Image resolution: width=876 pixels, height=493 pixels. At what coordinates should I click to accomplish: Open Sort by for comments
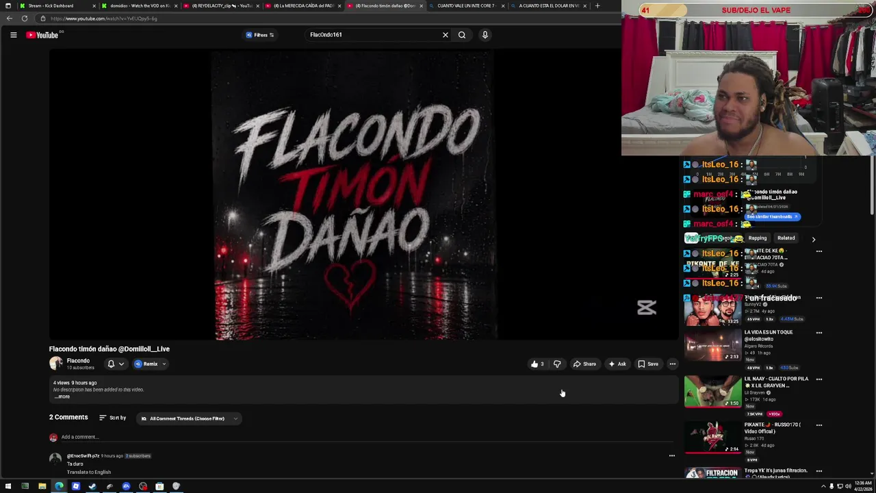(113, 418)
